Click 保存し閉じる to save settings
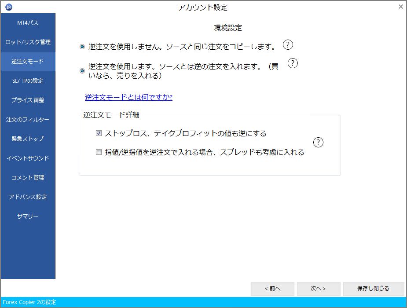Image resolution: width=407 pixels, height=308 pixels. pyautogui.click(x=373, y=289)
